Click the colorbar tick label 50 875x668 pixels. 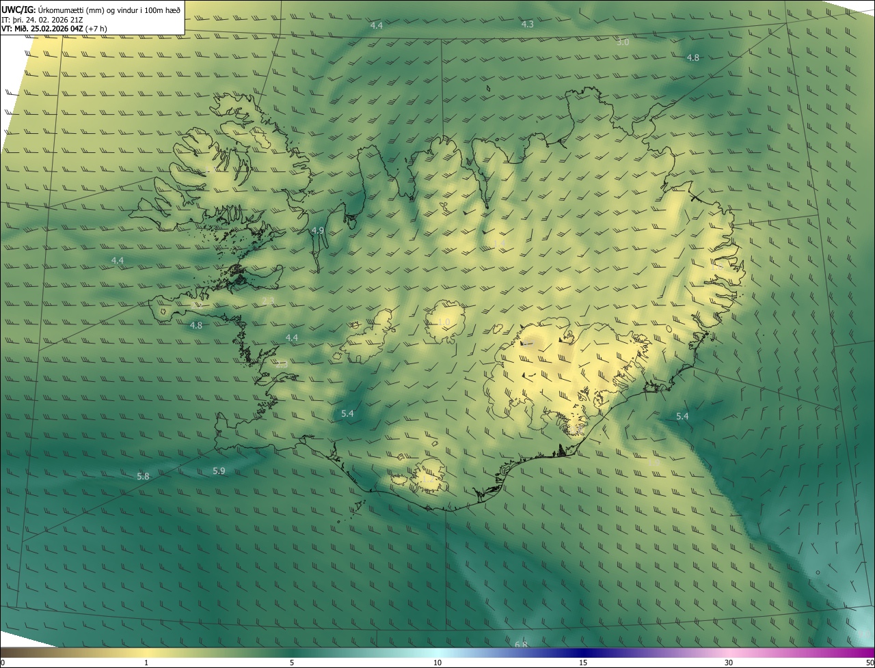[870, 663]
